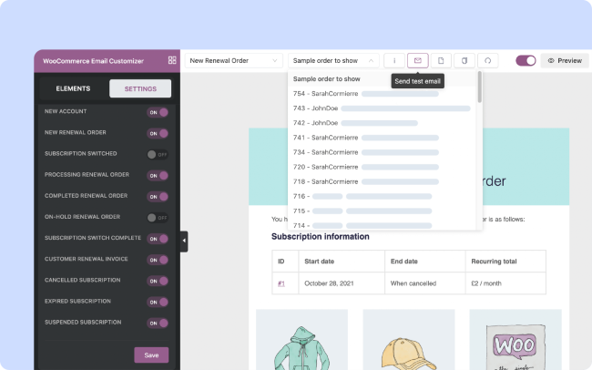Turn off New Renewal Order toggle

tap(158, 133)
